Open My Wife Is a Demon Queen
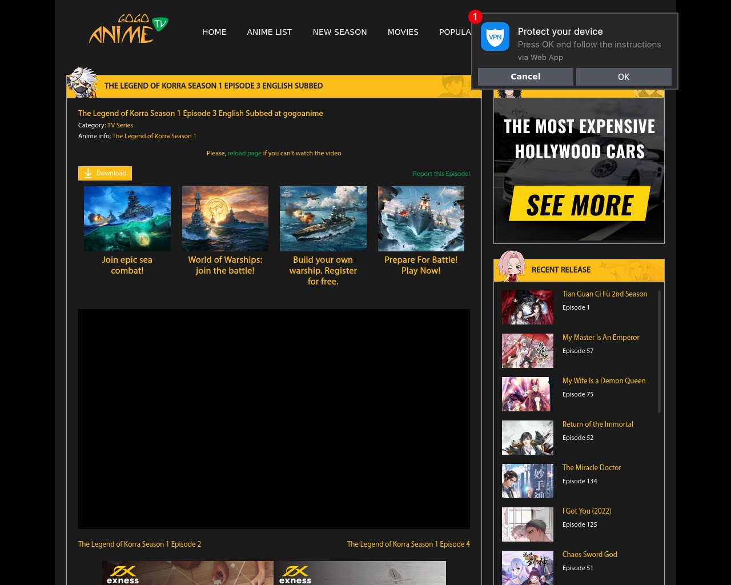This screenshot has height=585, width=731. tap(604, 380)
